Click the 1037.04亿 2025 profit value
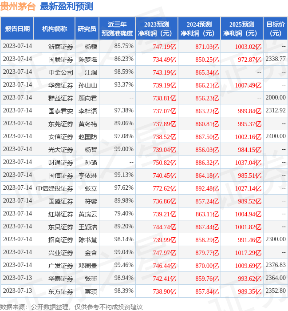This screenshot has width=288, height=311. pyautogui.click(x=248, y=163)
